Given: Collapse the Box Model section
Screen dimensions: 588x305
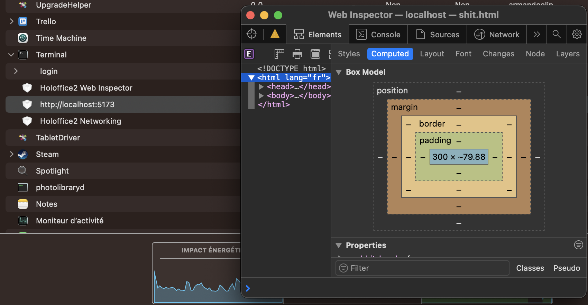Looking at the screenshot, I should tap(339, 72).
